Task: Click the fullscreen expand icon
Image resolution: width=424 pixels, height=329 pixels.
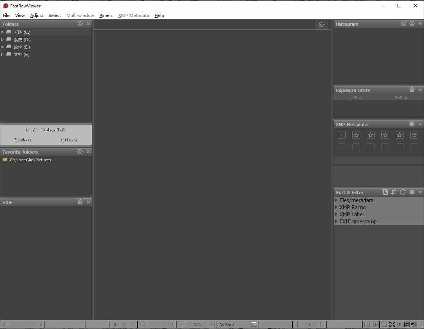Action: pyautogui.click(x=392, y=324)
